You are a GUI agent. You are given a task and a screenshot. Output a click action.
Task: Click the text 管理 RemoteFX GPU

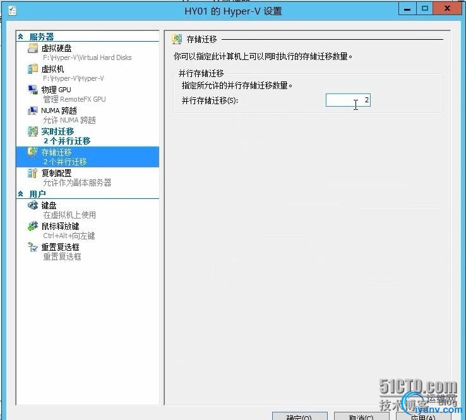pyautogui.click(x=75, y=99)
